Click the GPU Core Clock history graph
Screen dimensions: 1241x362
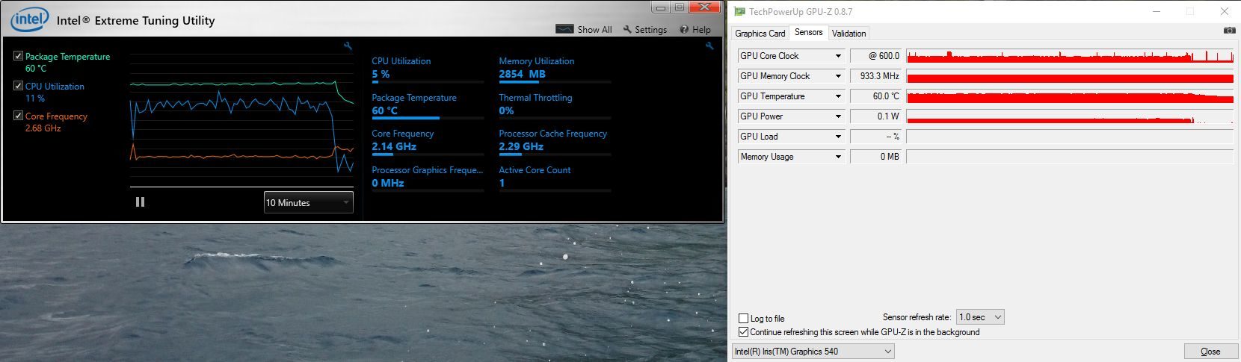[1070, 56]
